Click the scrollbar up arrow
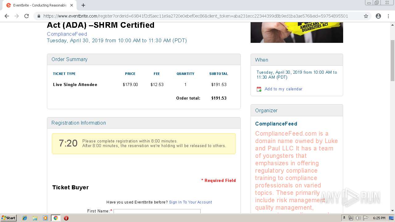395x222 pixels. [x=393, y=25]
